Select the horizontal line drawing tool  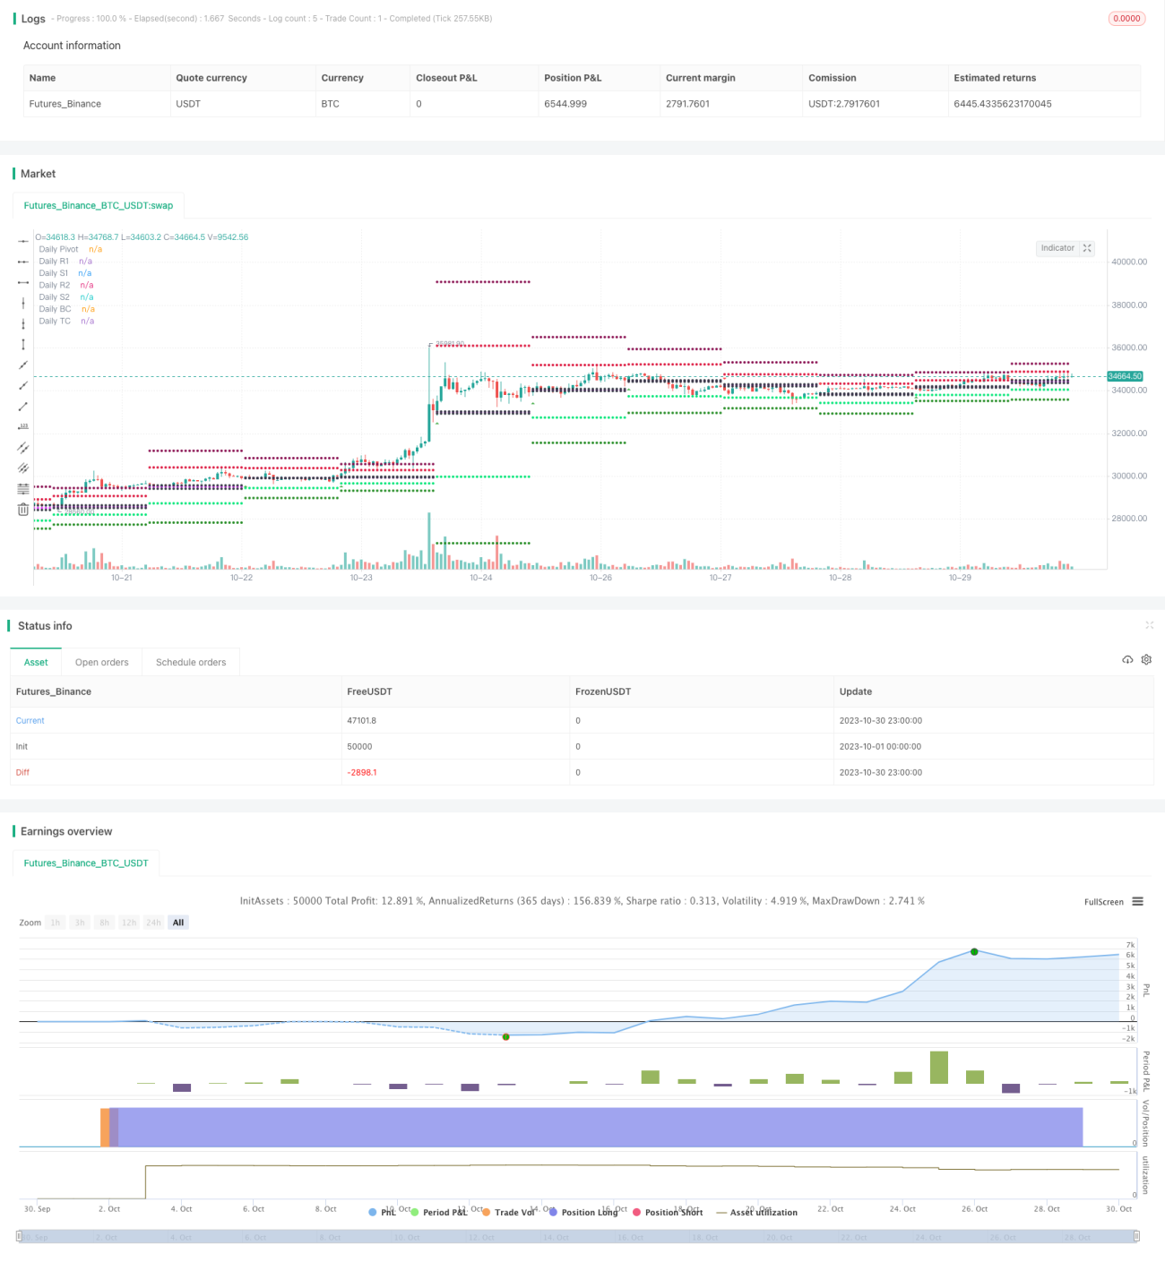[23, 241]
